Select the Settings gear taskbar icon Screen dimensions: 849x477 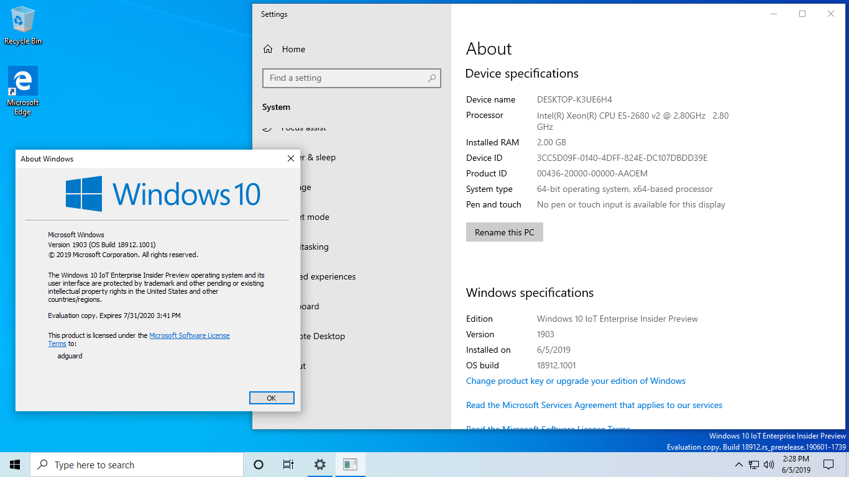click(x=319, y=465)
